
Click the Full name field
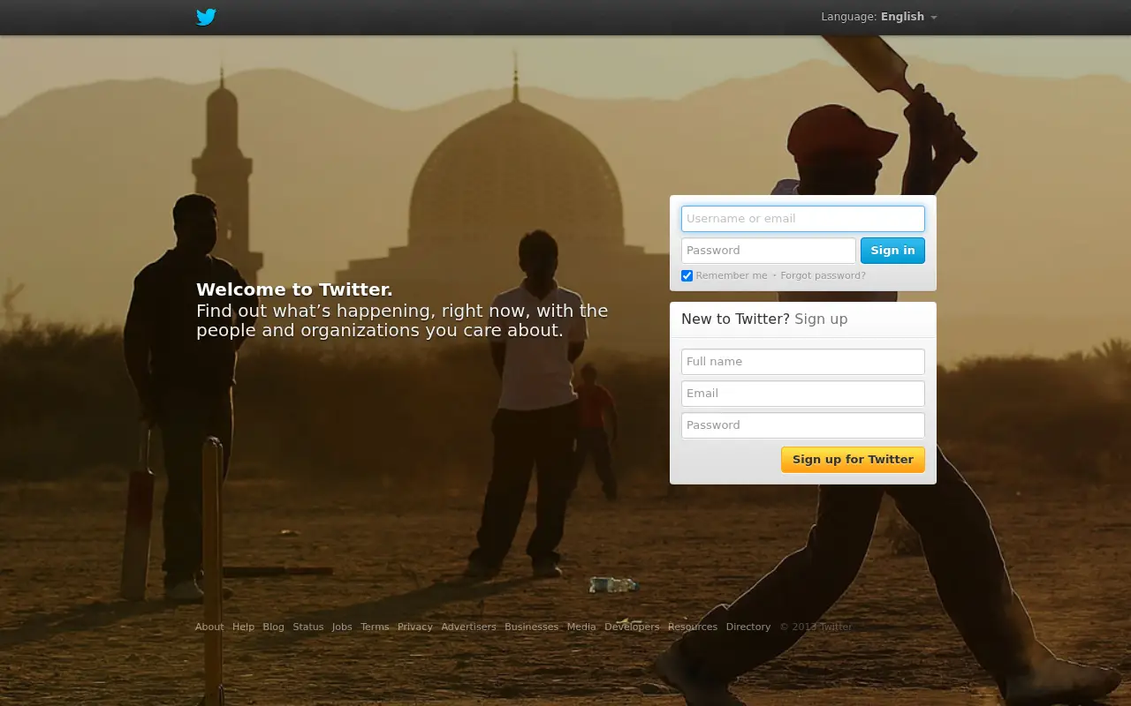click(802, 362)
